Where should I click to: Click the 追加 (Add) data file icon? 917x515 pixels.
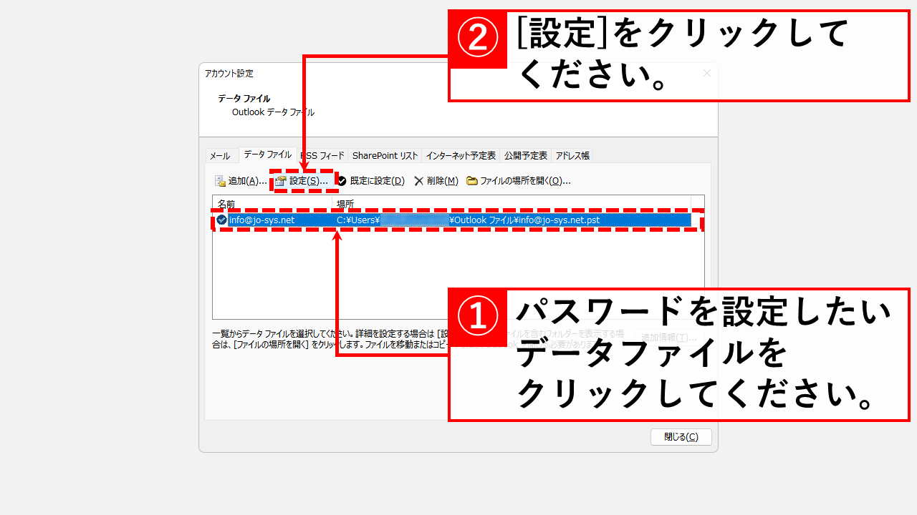coord(221,181)
